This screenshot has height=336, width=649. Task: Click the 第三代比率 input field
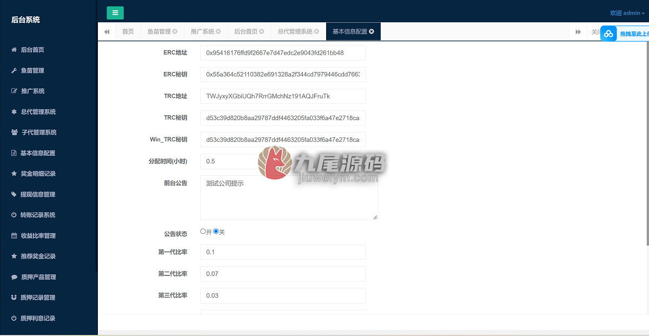coord(283,295)
